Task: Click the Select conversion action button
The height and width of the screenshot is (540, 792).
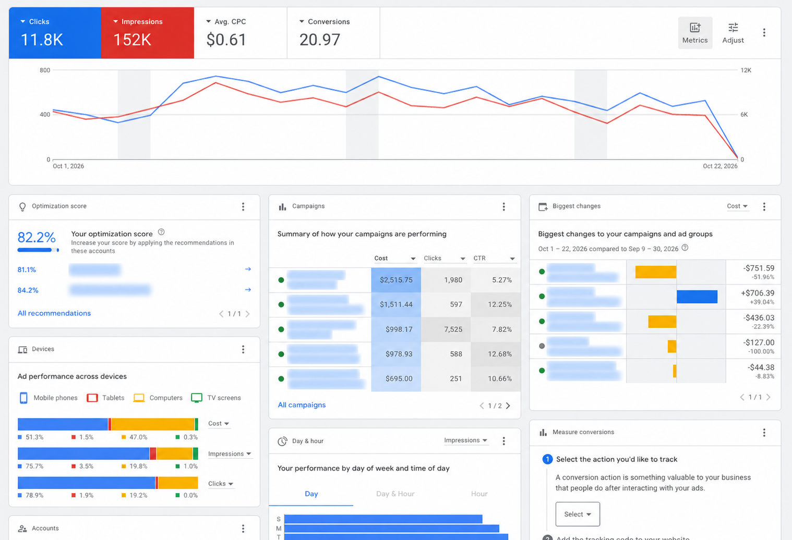Action: pyautogui.click(x=578, y=514)
